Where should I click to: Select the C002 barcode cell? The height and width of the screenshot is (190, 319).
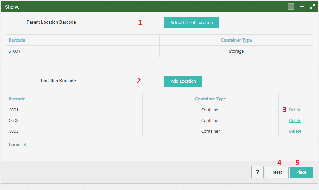tap(74, 120)
